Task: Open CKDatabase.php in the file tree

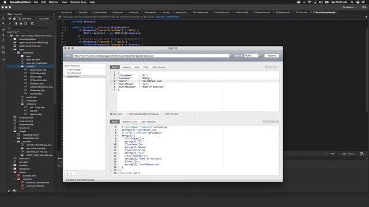Action: pyautogui.click(x=38, y=73)
